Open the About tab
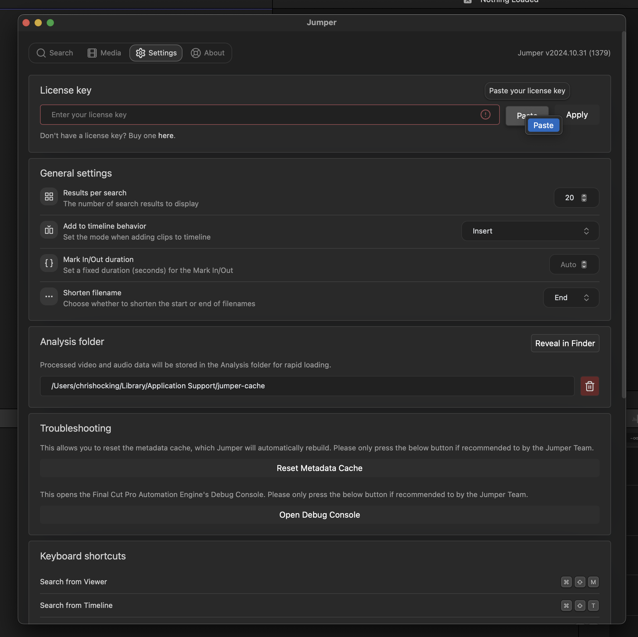The image size is (638, 637). (207, 53)
